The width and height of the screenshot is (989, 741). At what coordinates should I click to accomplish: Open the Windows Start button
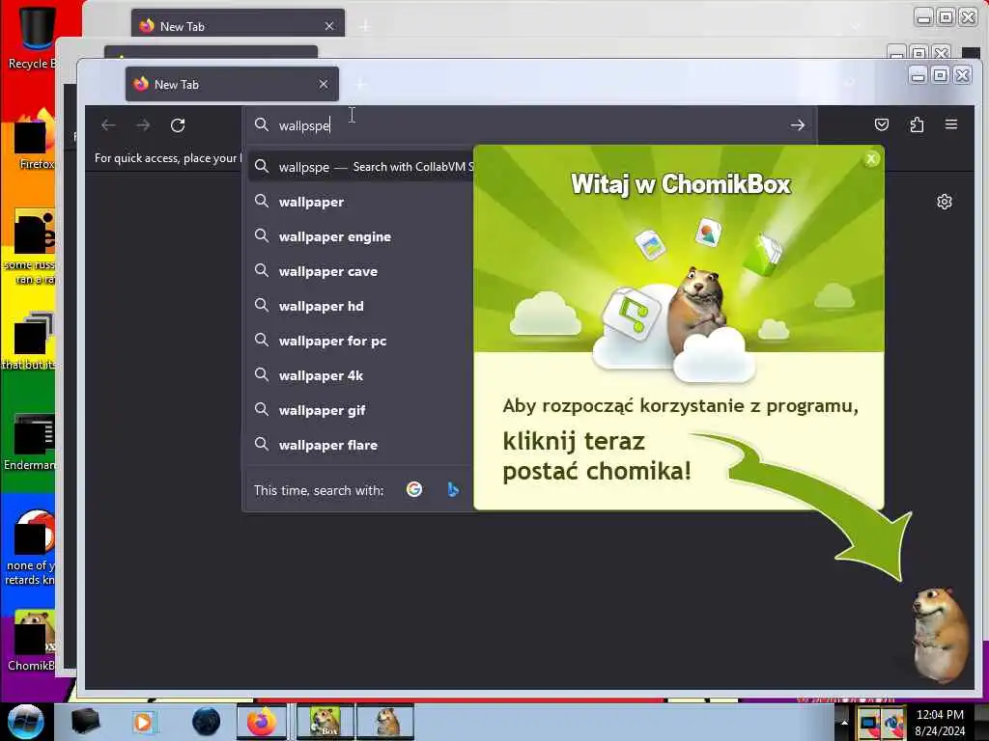[25, 721]
